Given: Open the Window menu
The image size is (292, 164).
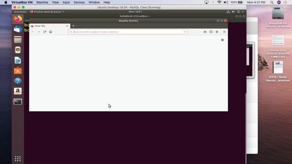Looking at the screenshot, I should point(94,2).
